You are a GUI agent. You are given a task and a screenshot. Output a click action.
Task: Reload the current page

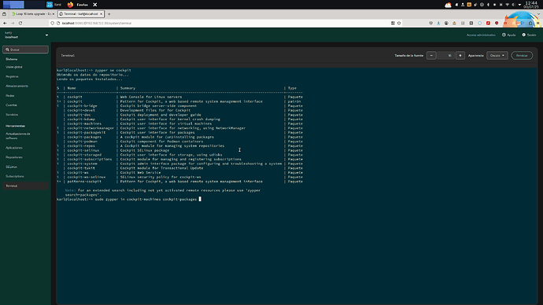click(20, 23)
